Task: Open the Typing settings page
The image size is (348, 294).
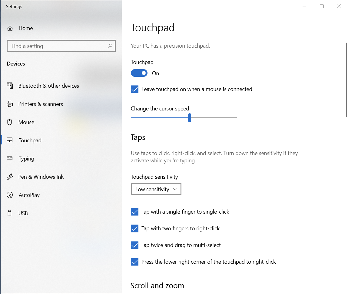Action: (26, 159)
